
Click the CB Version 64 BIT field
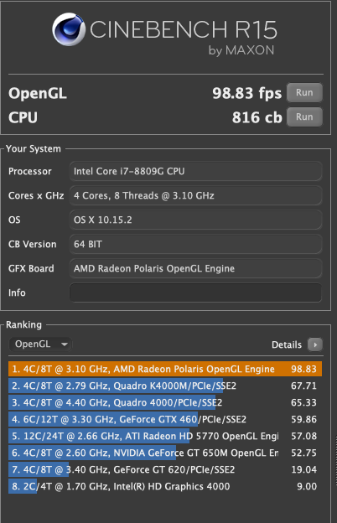point(195,244)
